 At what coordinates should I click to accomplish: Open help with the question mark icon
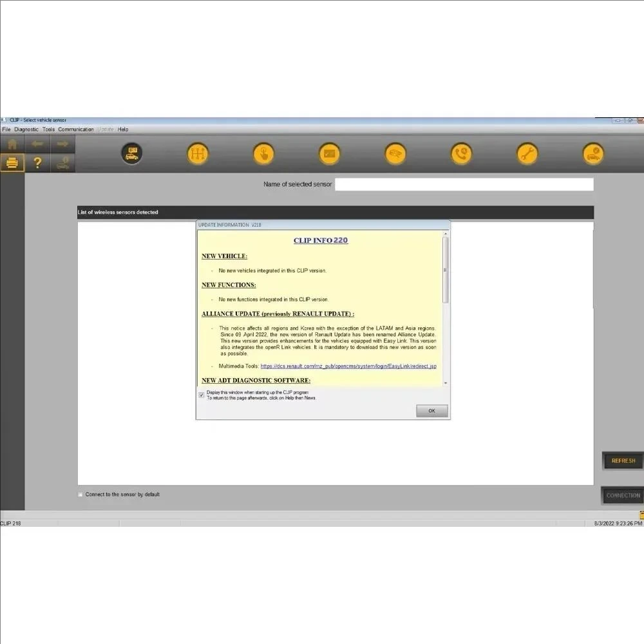(x=37, y=163)
